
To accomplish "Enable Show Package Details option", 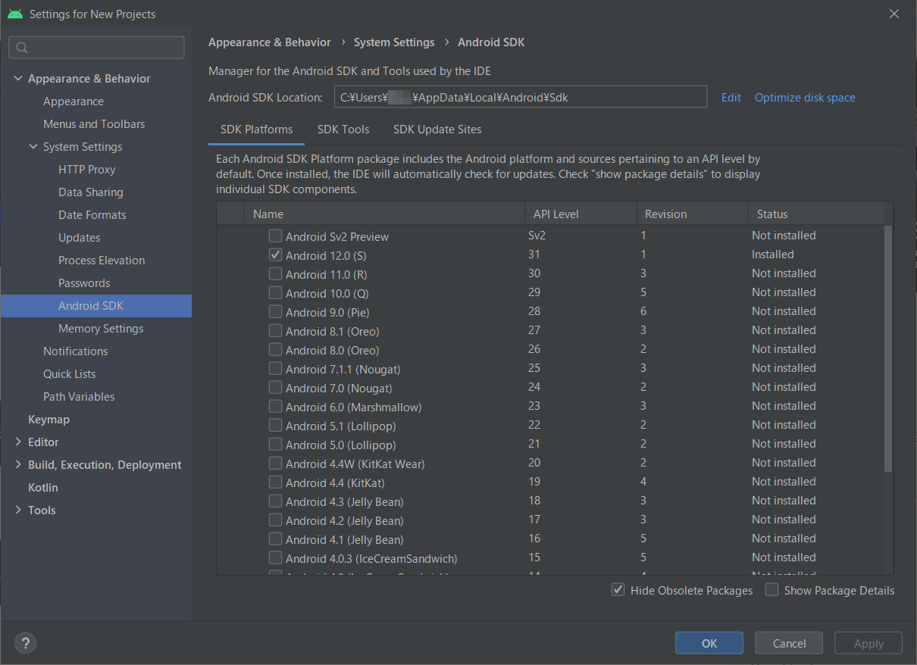I will (x=771, y=590).
